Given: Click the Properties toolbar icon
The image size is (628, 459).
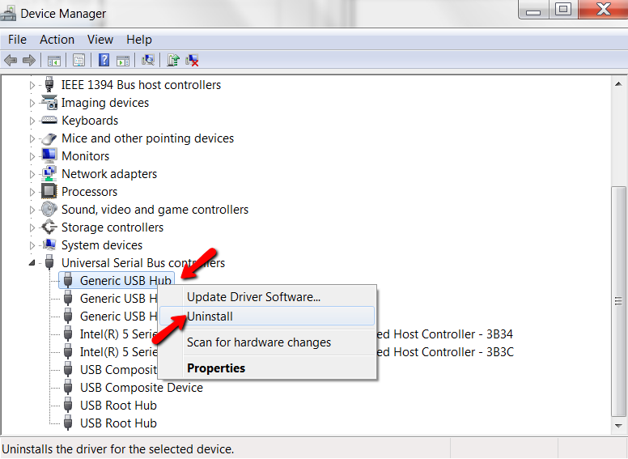Looking at the screenshot, I should (x=78, y=60).
